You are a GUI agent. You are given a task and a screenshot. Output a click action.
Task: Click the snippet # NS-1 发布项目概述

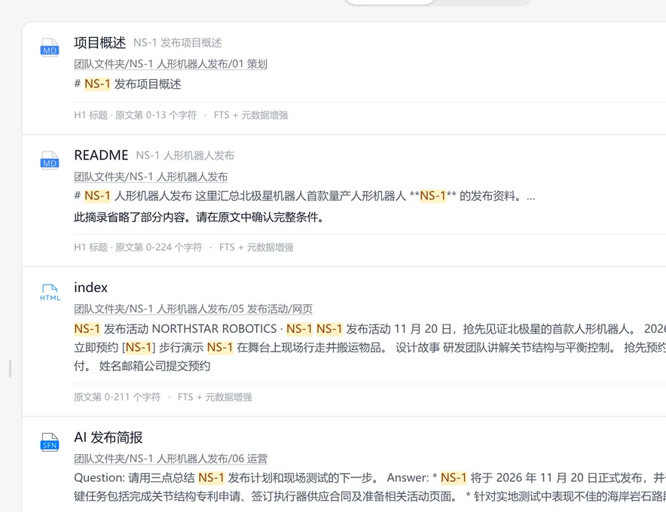pos(127,84)
